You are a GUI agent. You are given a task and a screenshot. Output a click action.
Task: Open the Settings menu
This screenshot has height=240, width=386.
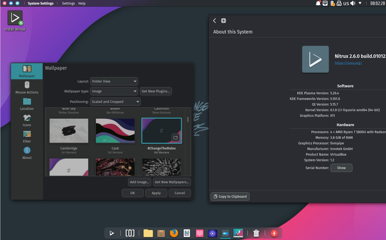coord(68,3)
